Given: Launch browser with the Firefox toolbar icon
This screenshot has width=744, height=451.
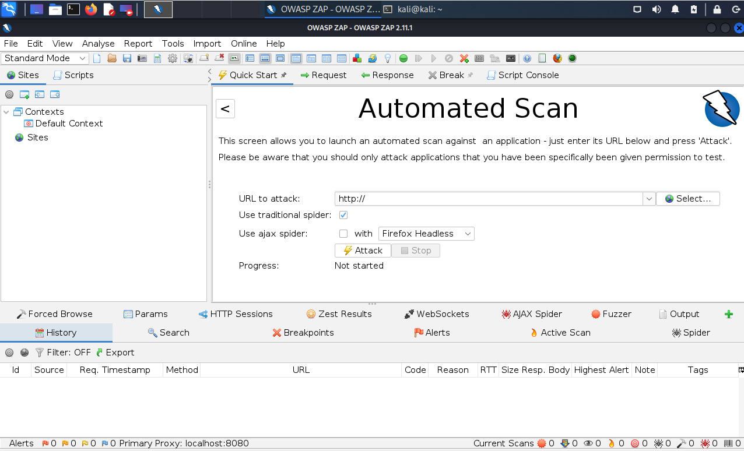Looking at the screenshot, I should click(x=557, y=58).
